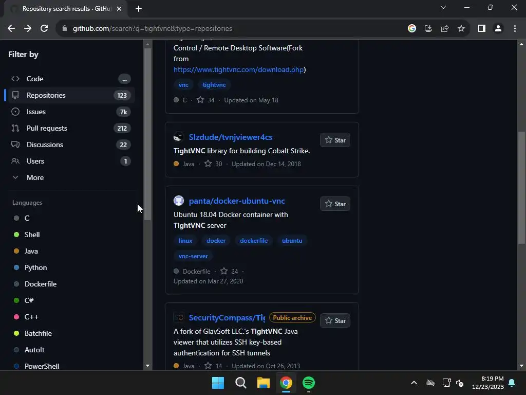This screenshot has height=395, width=526.
Task: Click the vnc topic tag
Action: (183, 85)
